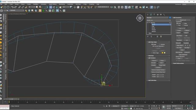Enable the Preserve UVs checkbox
196x110 pixels.
[177, 28]
